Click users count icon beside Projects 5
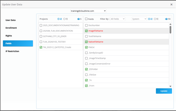The image size is (176, 111). point(79,19)
